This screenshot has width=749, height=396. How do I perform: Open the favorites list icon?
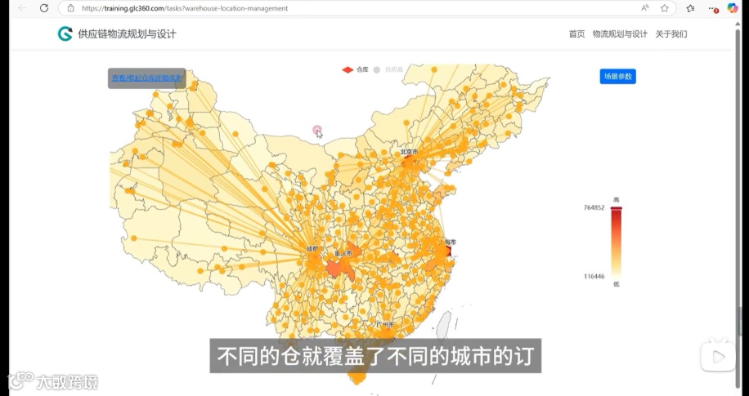click(690, 8)
